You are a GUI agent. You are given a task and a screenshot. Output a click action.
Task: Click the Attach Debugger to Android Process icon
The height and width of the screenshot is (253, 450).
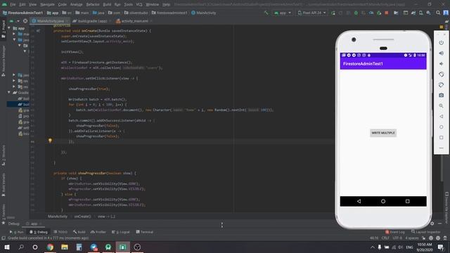[x=379, y=13]
